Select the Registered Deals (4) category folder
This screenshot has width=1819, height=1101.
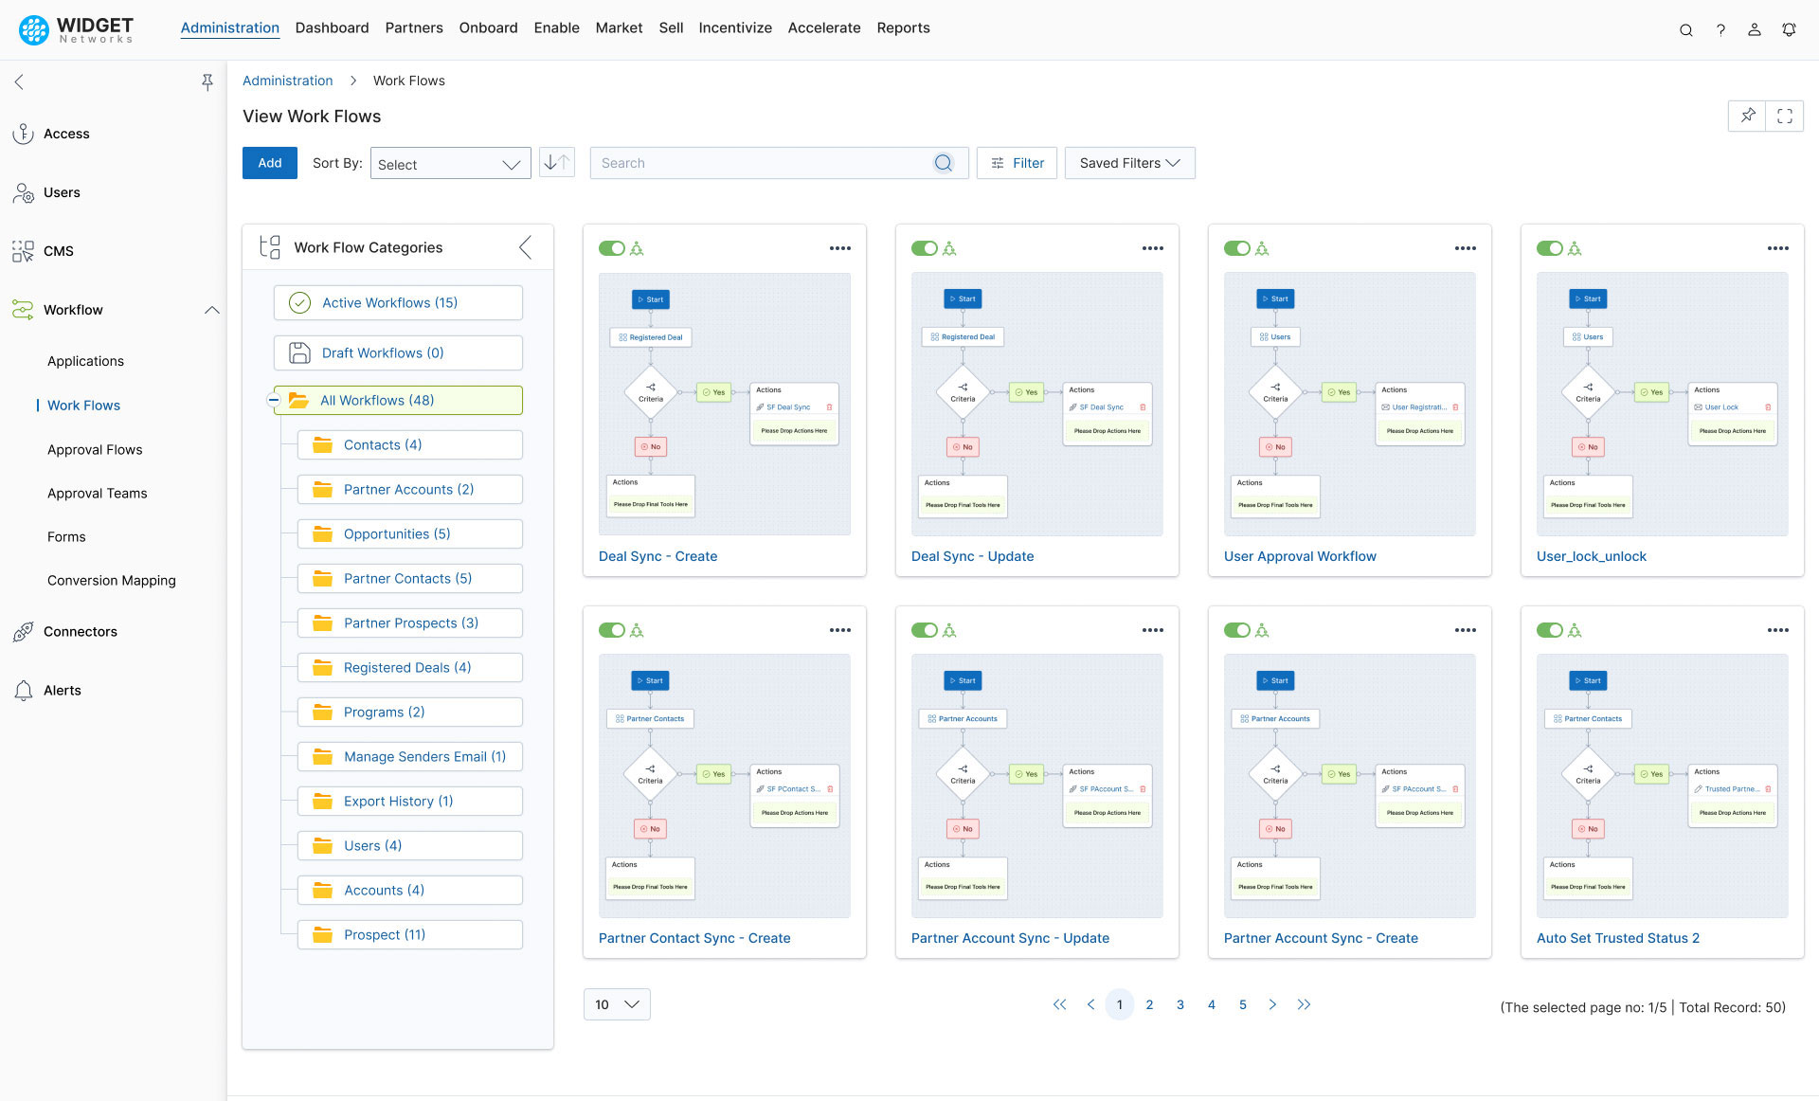[407, 667]
